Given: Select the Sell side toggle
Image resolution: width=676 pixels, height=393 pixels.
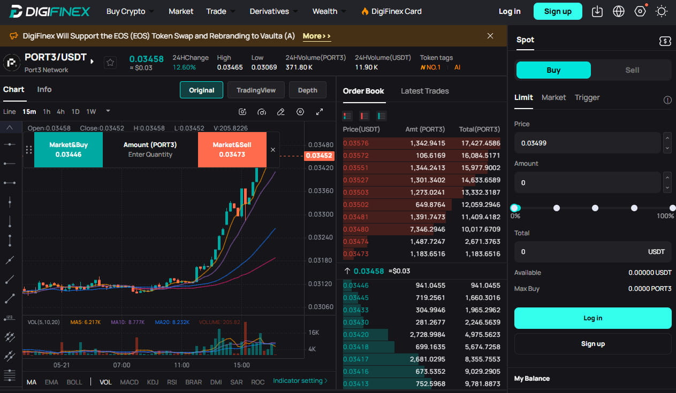Looking at the screenshot, I should (x=632, y=70).
